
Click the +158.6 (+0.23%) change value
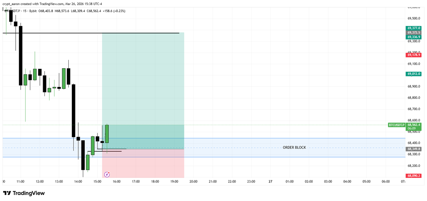click(x=114, y=11)
